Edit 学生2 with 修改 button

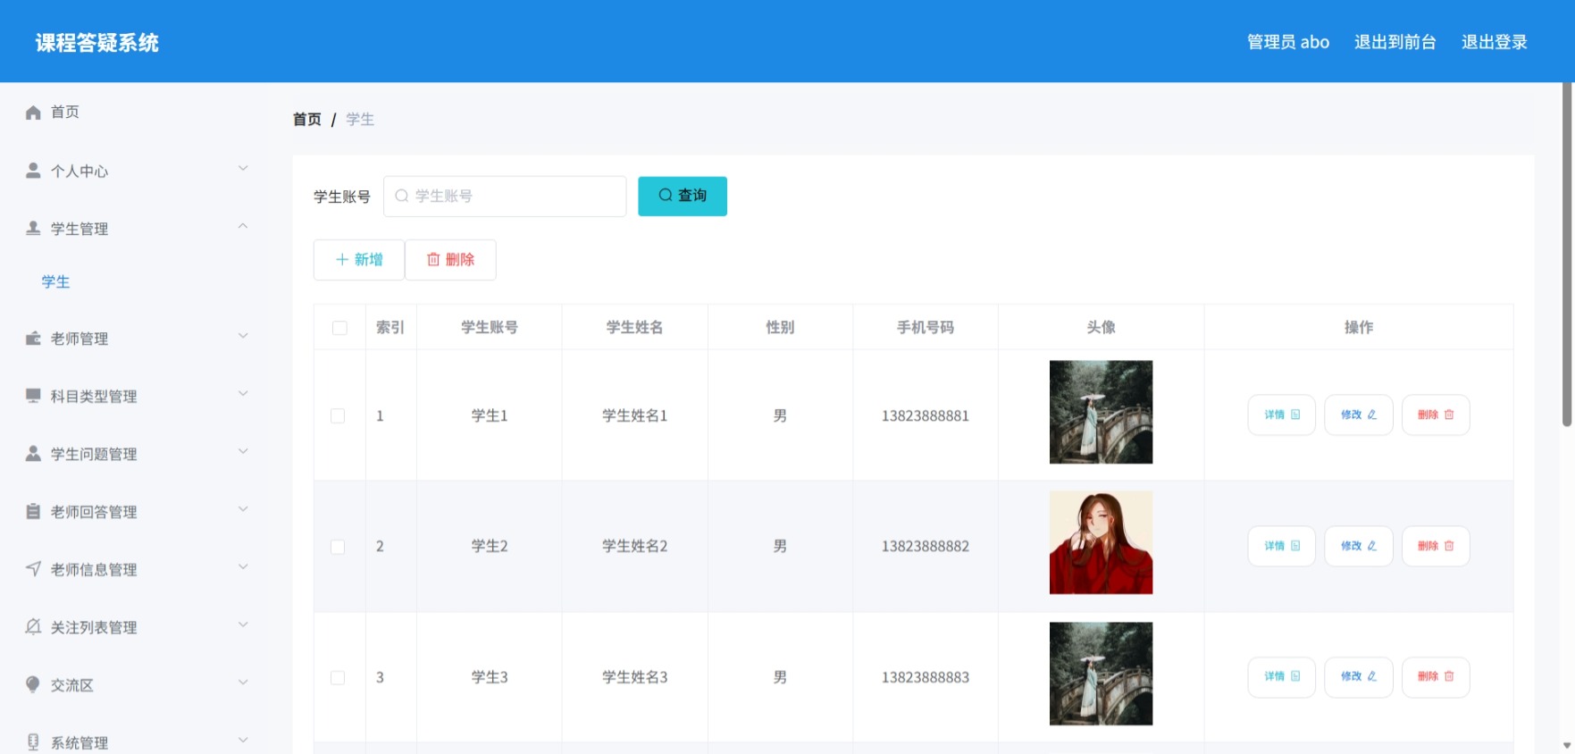pos(1359,546)
